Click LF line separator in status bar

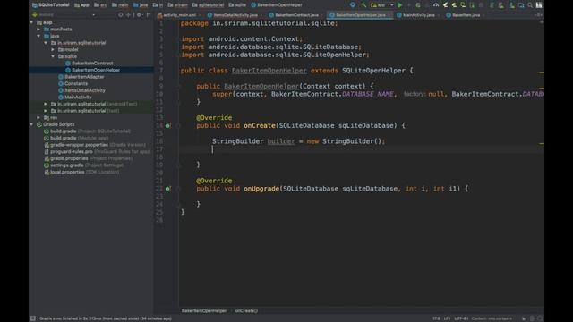point(447,318)
